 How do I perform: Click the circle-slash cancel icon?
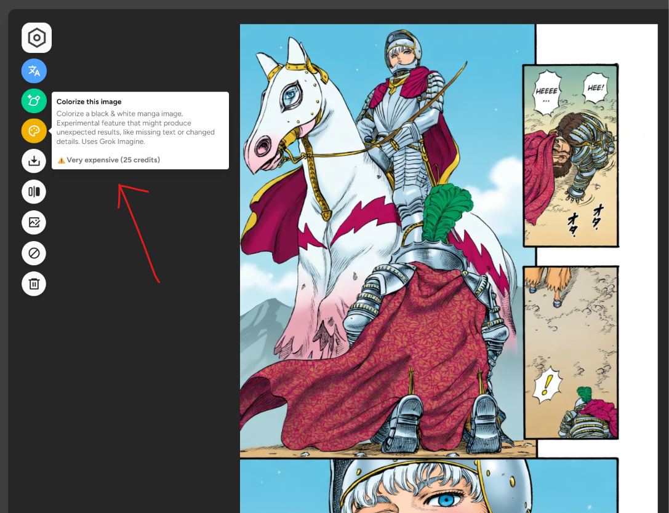34,253
